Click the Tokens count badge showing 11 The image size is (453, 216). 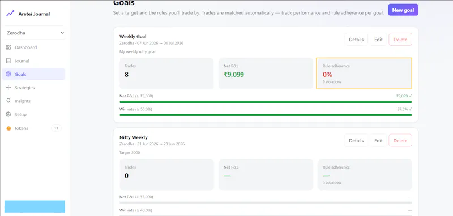(56, 128)
